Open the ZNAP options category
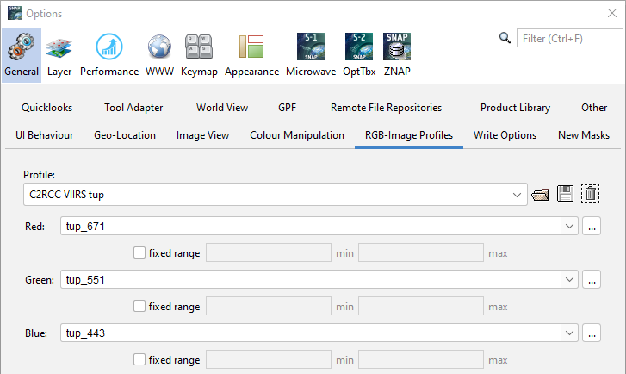Image resolution: width=626 pixels, height=374 pixels. tap(397, 55)
